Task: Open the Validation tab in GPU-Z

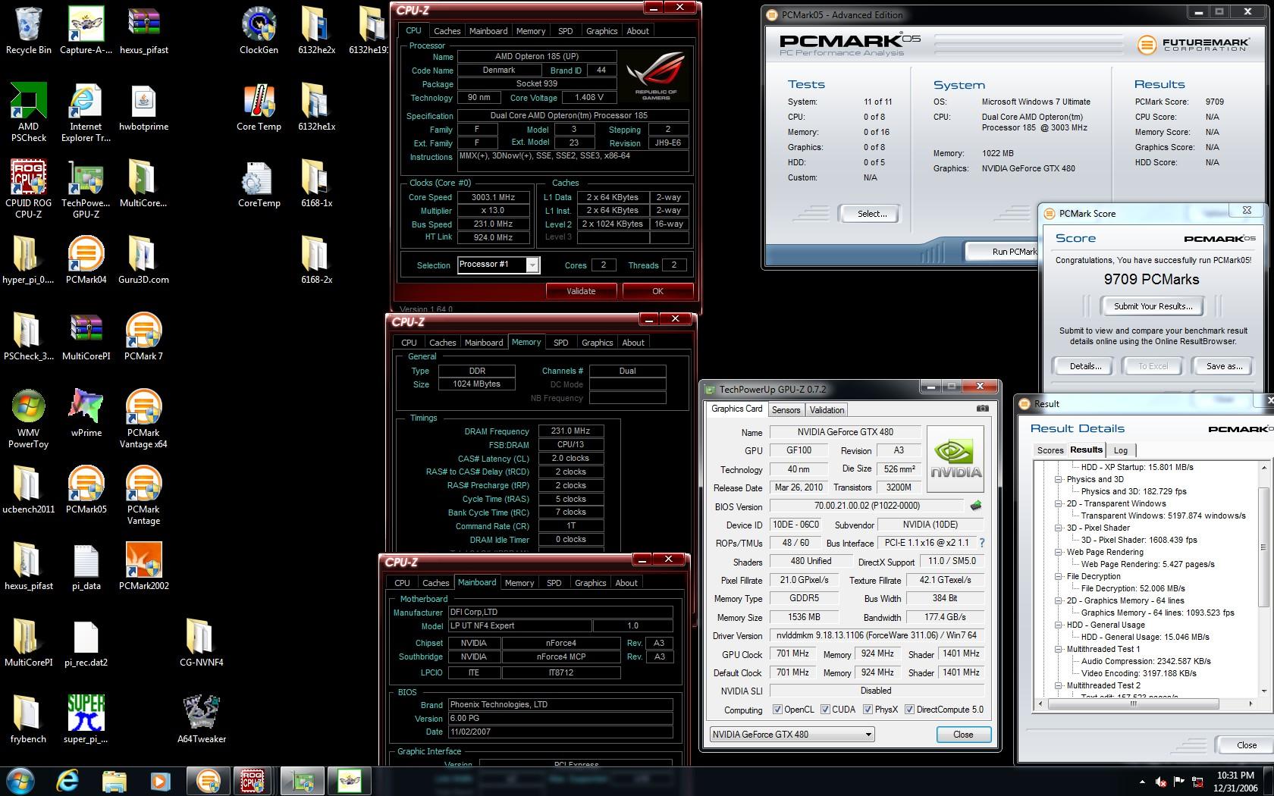Action: pos(827,409)
